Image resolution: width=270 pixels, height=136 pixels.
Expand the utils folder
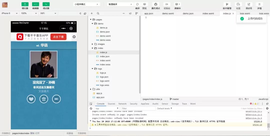[x=91, y=89]
